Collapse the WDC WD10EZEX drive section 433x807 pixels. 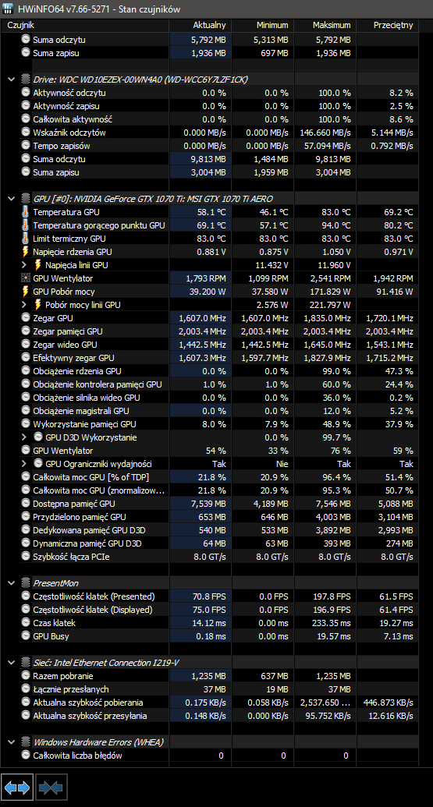tap(12, 80)
